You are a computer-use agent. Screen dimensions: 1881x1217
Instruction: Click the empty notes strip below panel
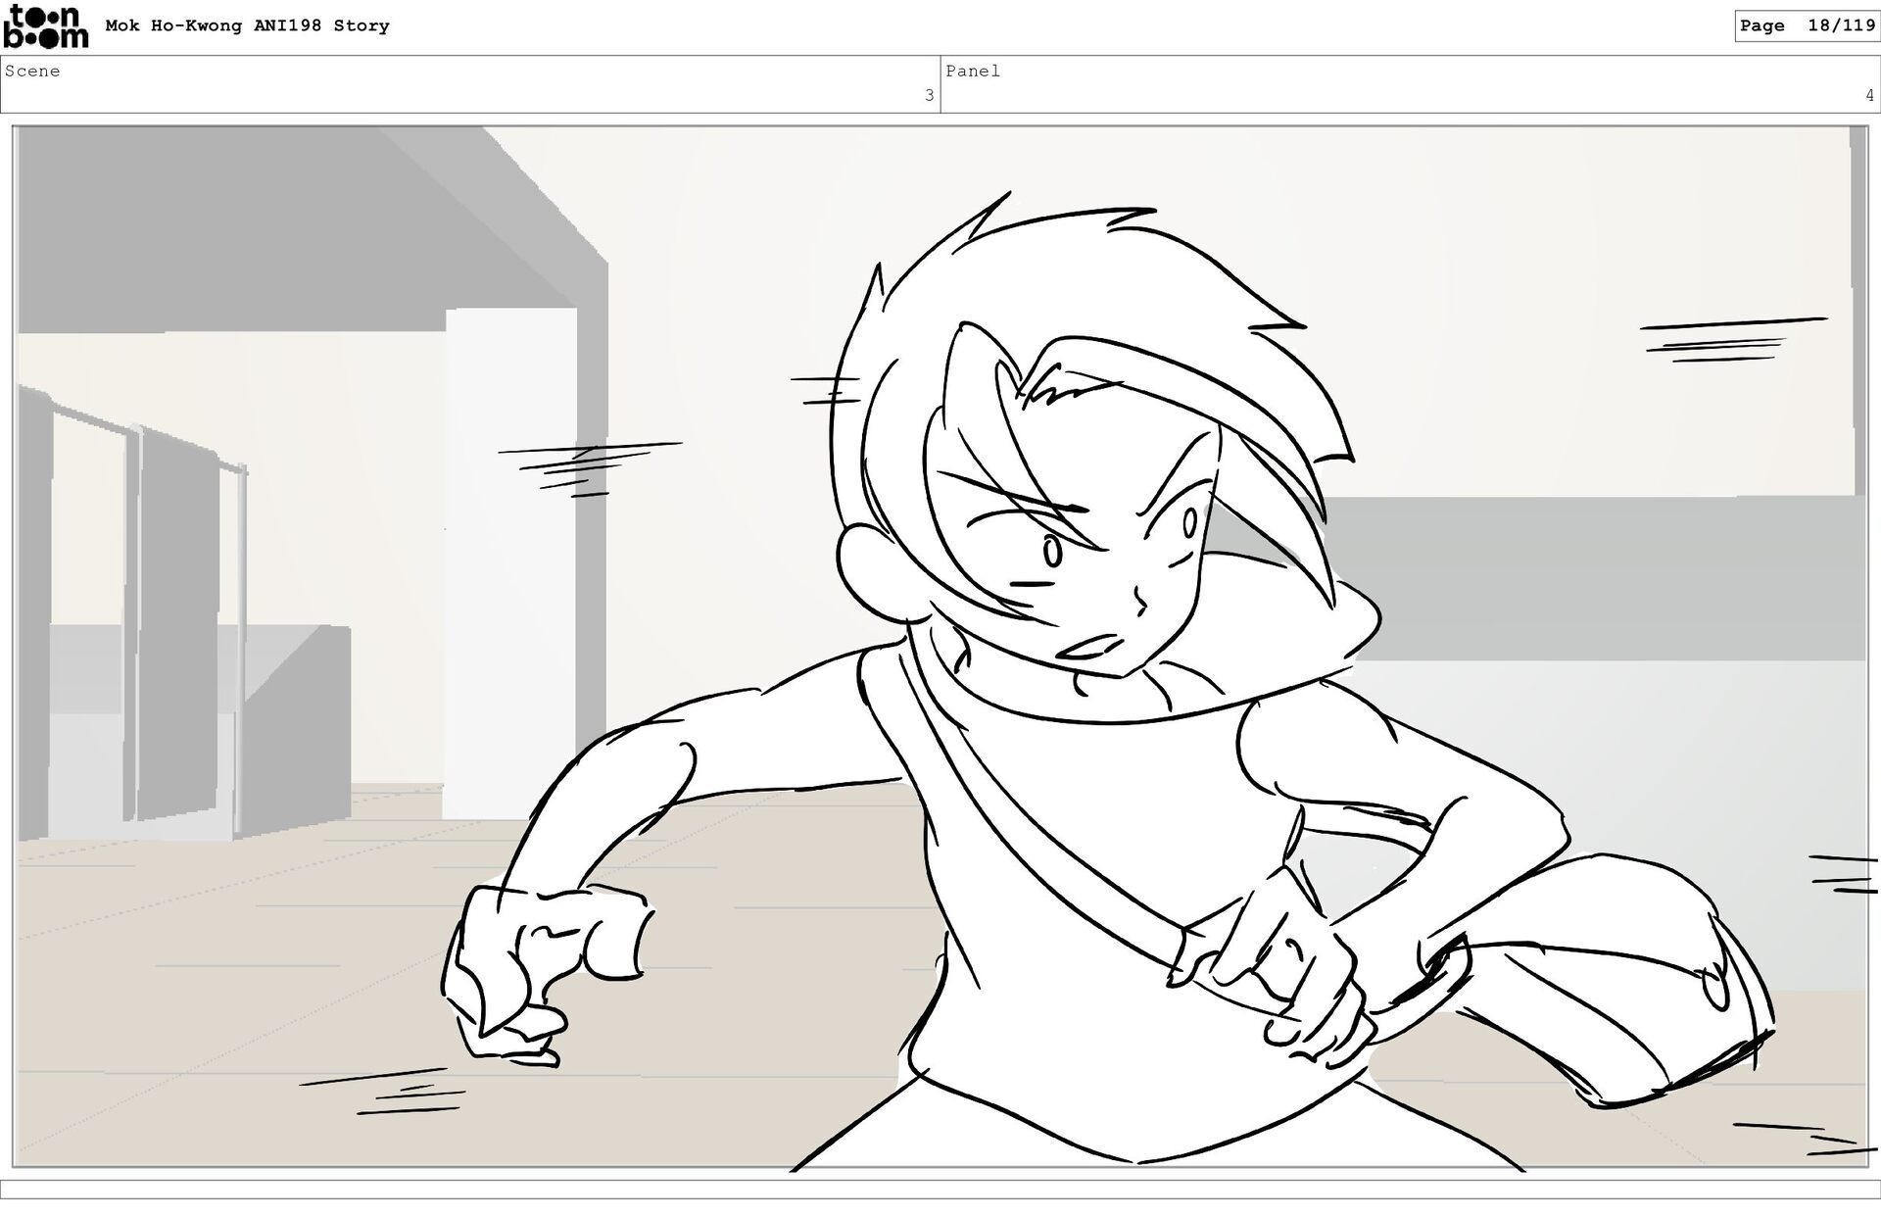pos(940,1189)
